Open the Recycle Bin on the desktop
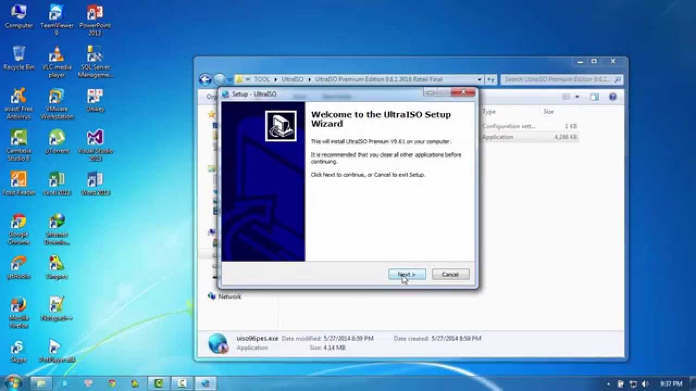 pos(18,58)
